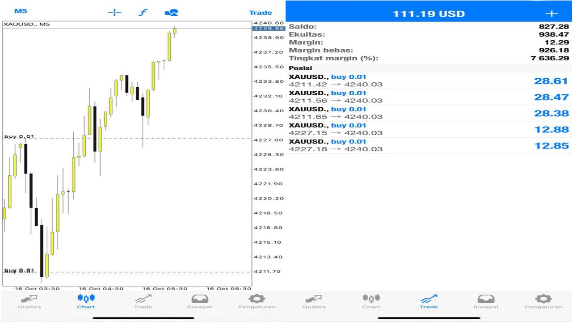This screenshot has width=572, height=322.
Task: Select Trade tab in right screen
Action: click(x=429, y=302)
